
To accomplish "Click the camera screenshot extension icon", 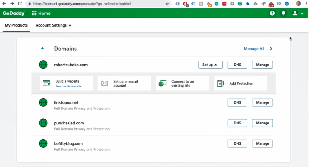I will 256,4.
